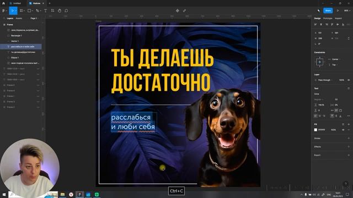The height and width of the screenshot is (198, 353).
Task: Select the Frame tool
Action: pyautogui.click(x=21, y=10)
